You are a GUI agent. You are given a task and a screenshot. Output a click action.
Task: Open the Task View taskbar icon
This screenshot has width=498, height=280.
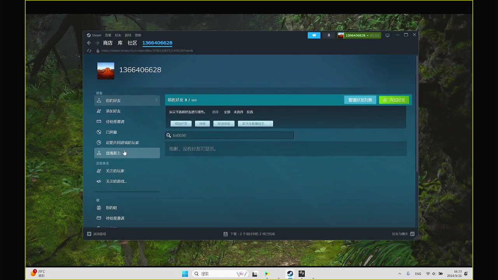coord(255,274)
